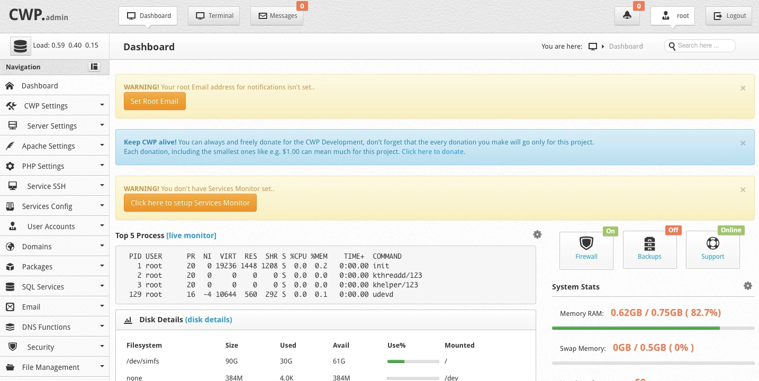Click the Server Settings icon
This screenshot has width=759, height=381.
click(x=13, y=126)
